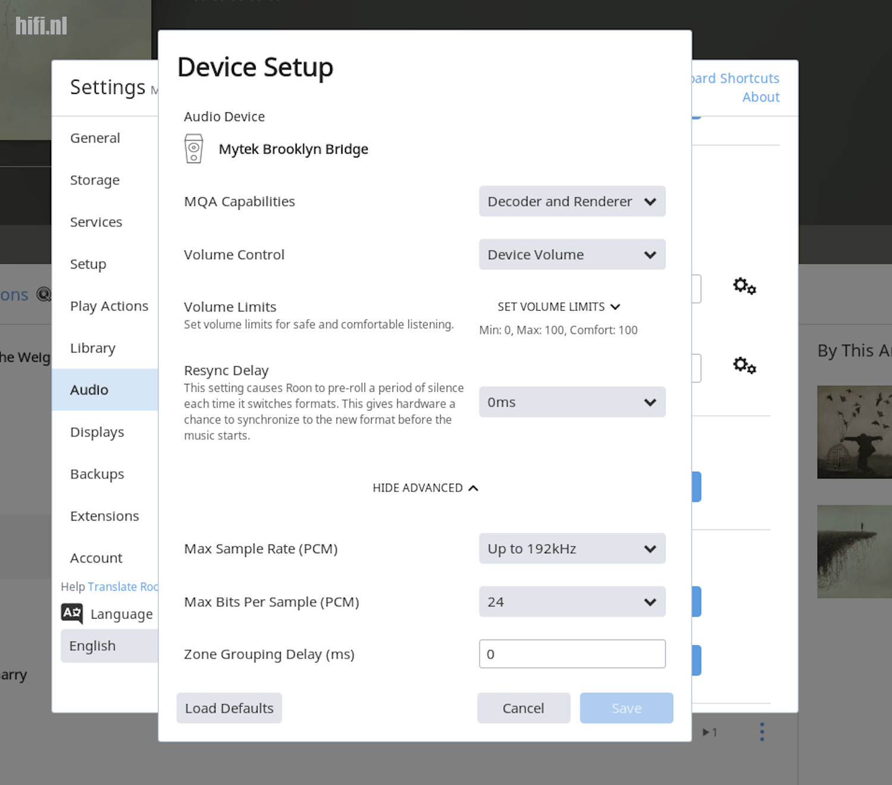Open the Library settings tab

tap(105, 348)
